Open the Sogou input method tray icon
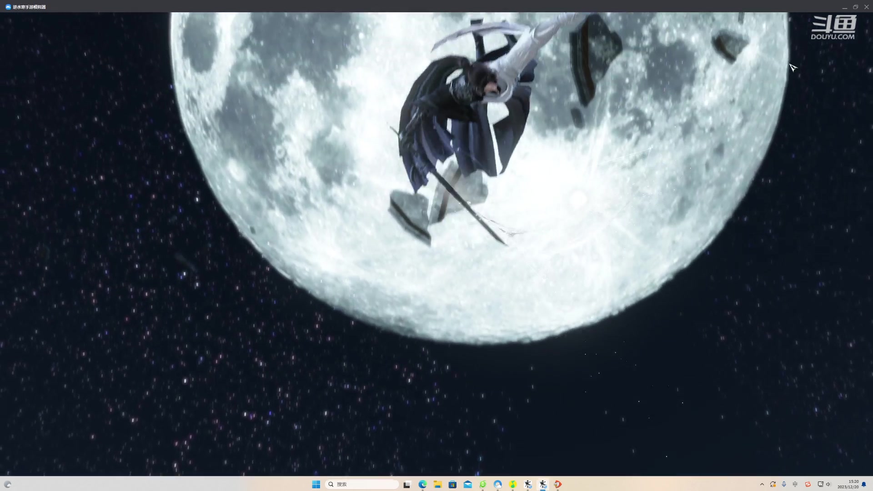873x491 pixels. click(808, 484)
